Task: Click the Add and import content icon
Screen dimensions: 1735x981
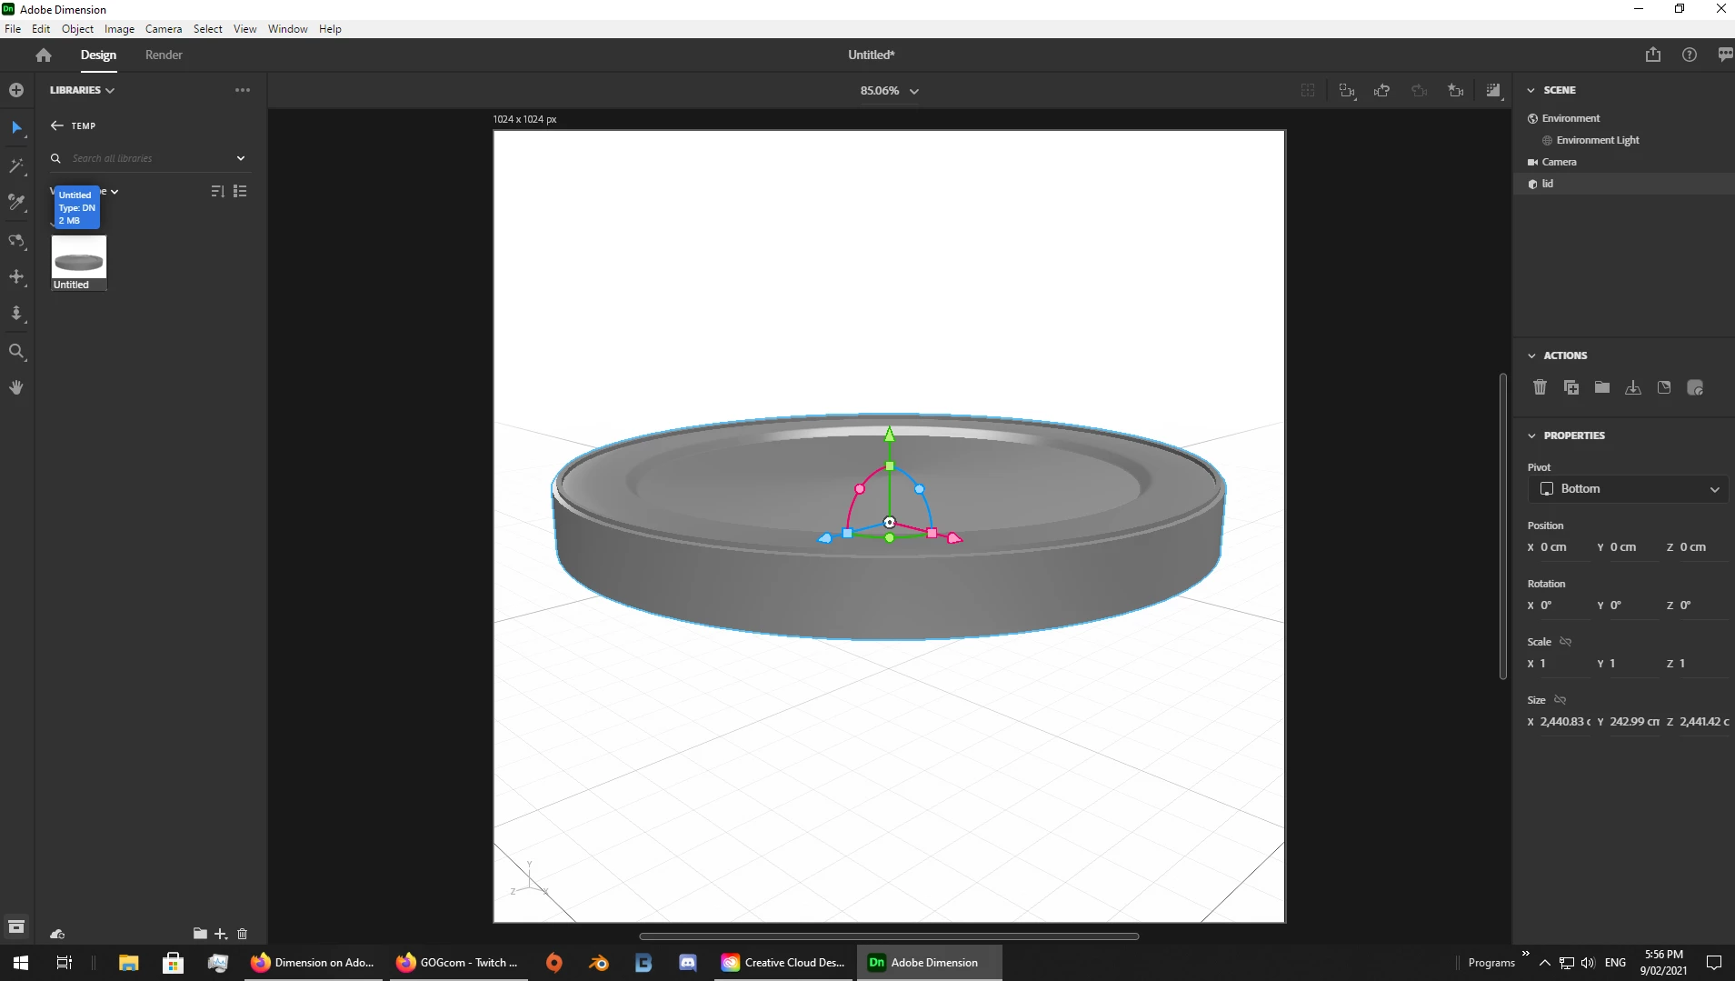Action: pos(16,90)
